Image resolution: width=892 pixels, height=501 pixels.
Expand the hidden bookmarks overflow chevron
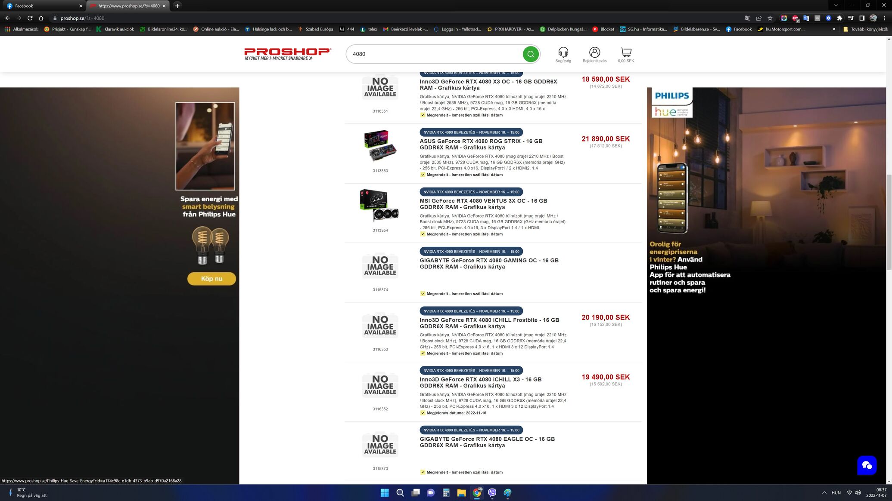834,29
